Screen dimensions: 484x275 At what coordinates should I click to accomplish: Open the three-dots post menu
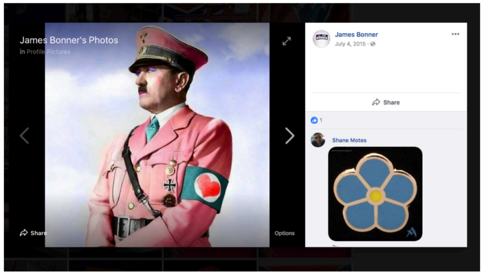455,34
